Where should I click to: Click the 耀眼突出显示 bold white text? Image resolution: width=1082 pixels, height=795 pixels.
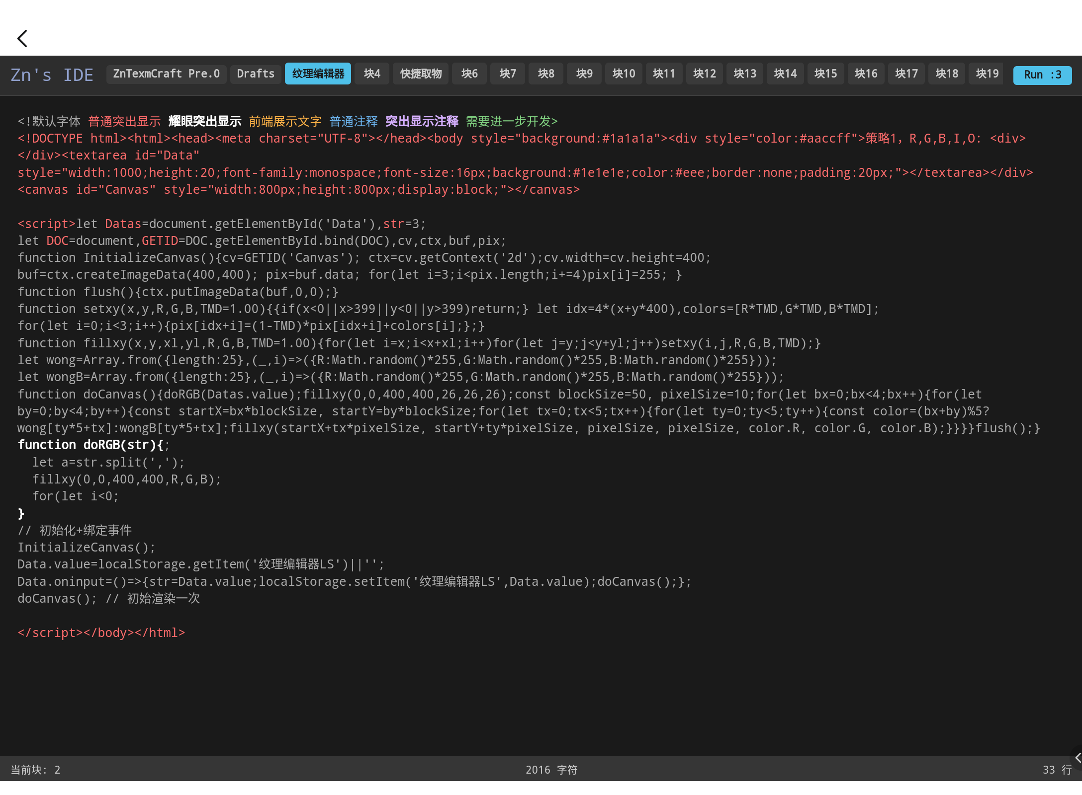coord(205,121)
